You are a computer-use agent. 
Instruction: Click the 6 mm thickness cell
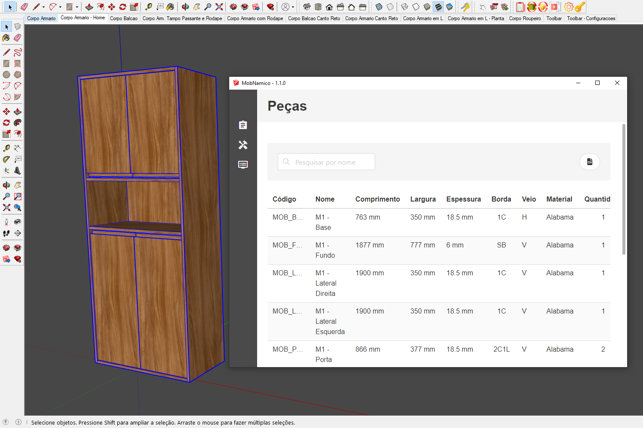click(455, 245)
